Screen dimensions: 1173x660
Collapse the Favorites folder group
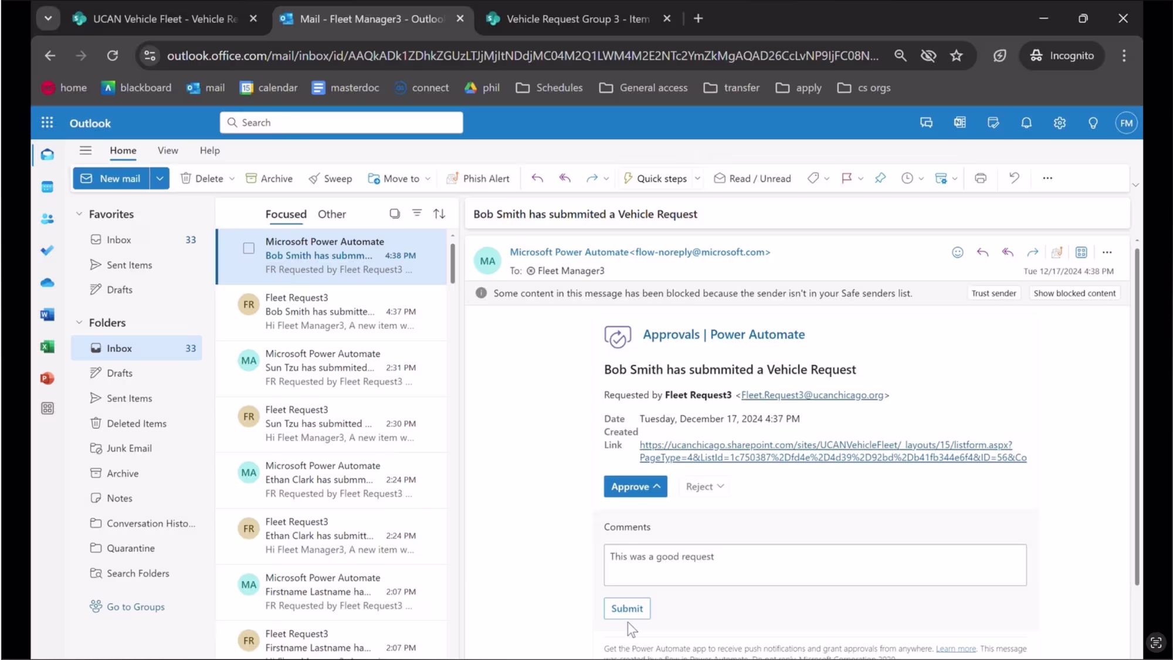[79, 214]
